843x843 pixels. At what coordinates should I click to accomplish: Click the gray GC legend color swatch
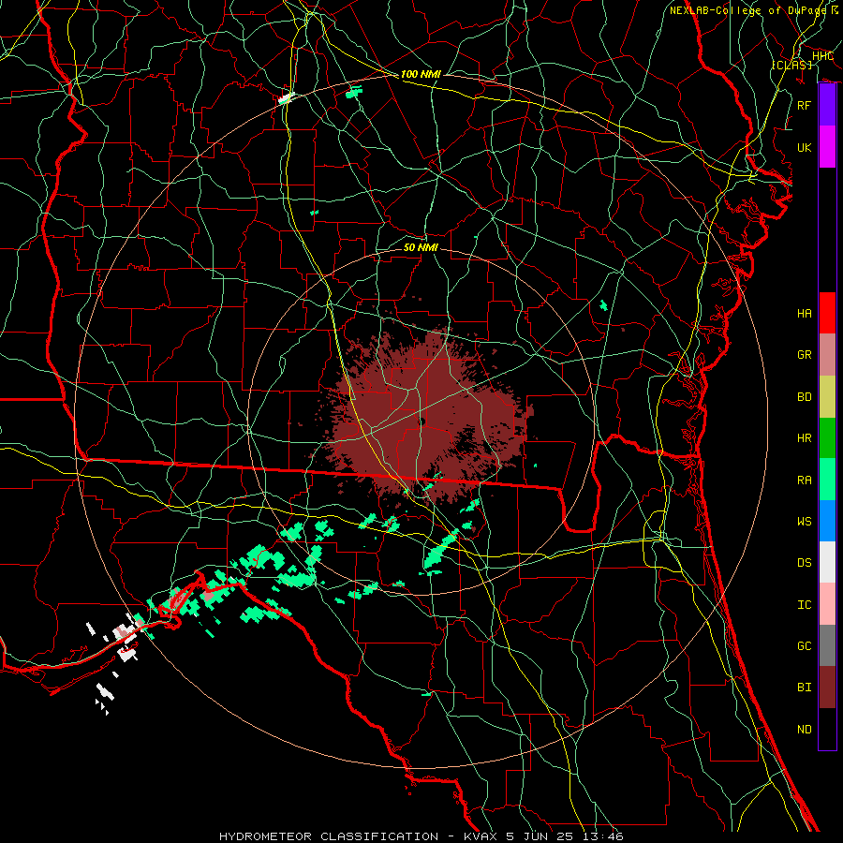pyautogui.click(x=827, y=645)
